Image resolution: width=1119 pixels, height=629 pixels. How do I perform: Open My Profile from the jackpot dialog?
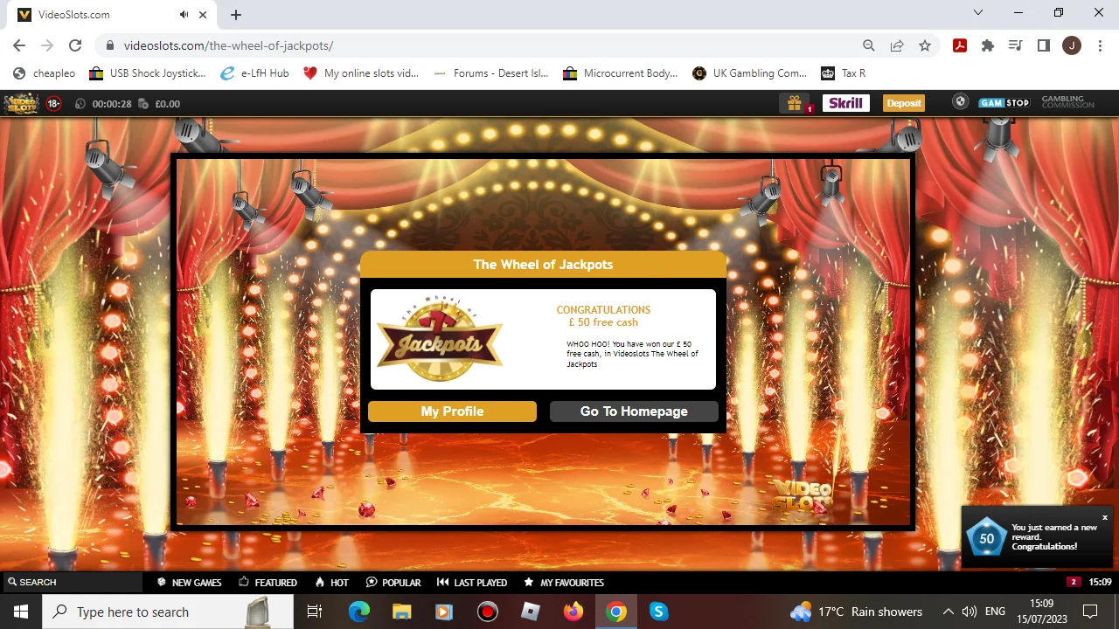coord(452,411)
